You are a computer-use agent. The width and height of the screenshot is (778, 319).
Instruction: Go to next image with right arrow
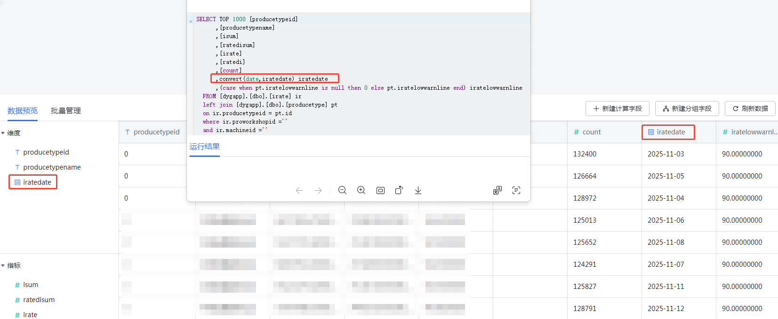coord(318,190)
